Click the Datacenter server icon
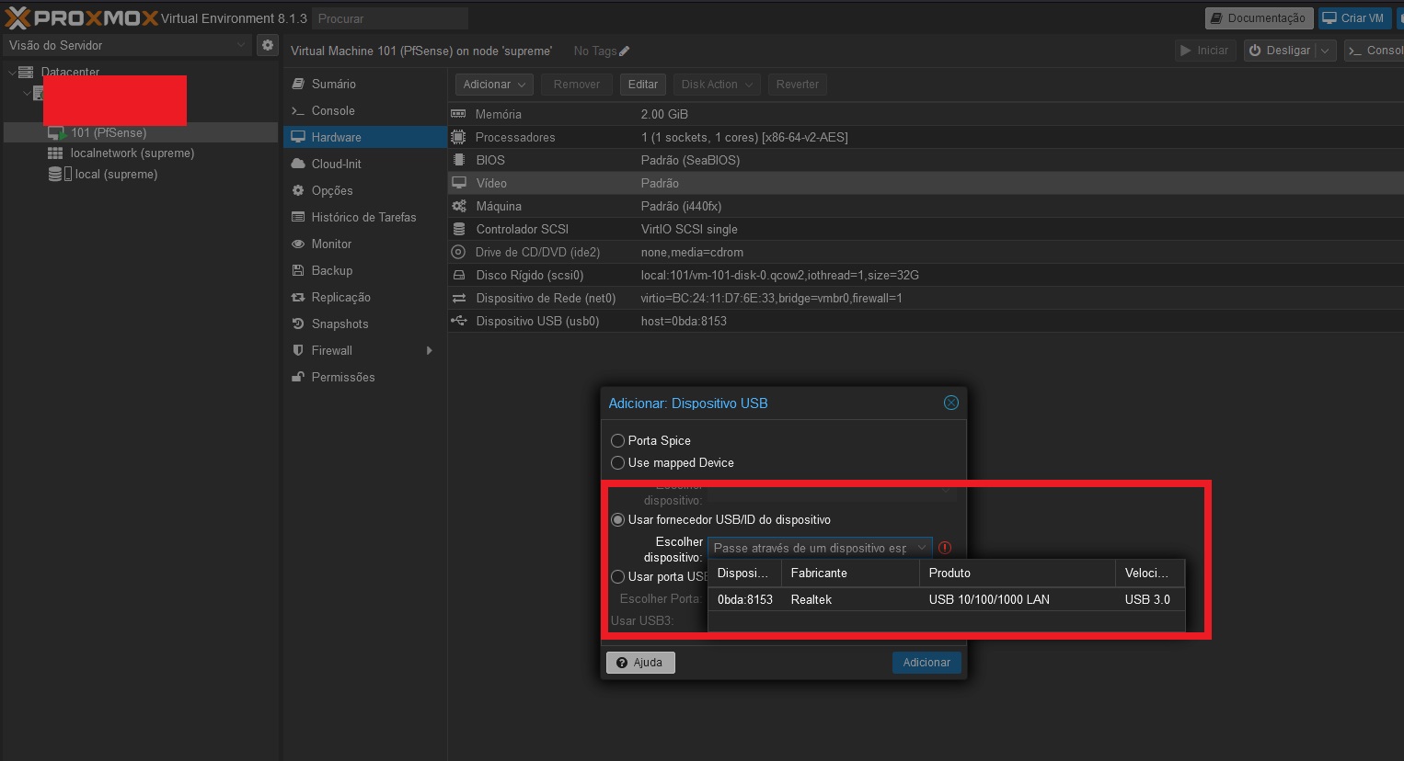 point(26,72)
